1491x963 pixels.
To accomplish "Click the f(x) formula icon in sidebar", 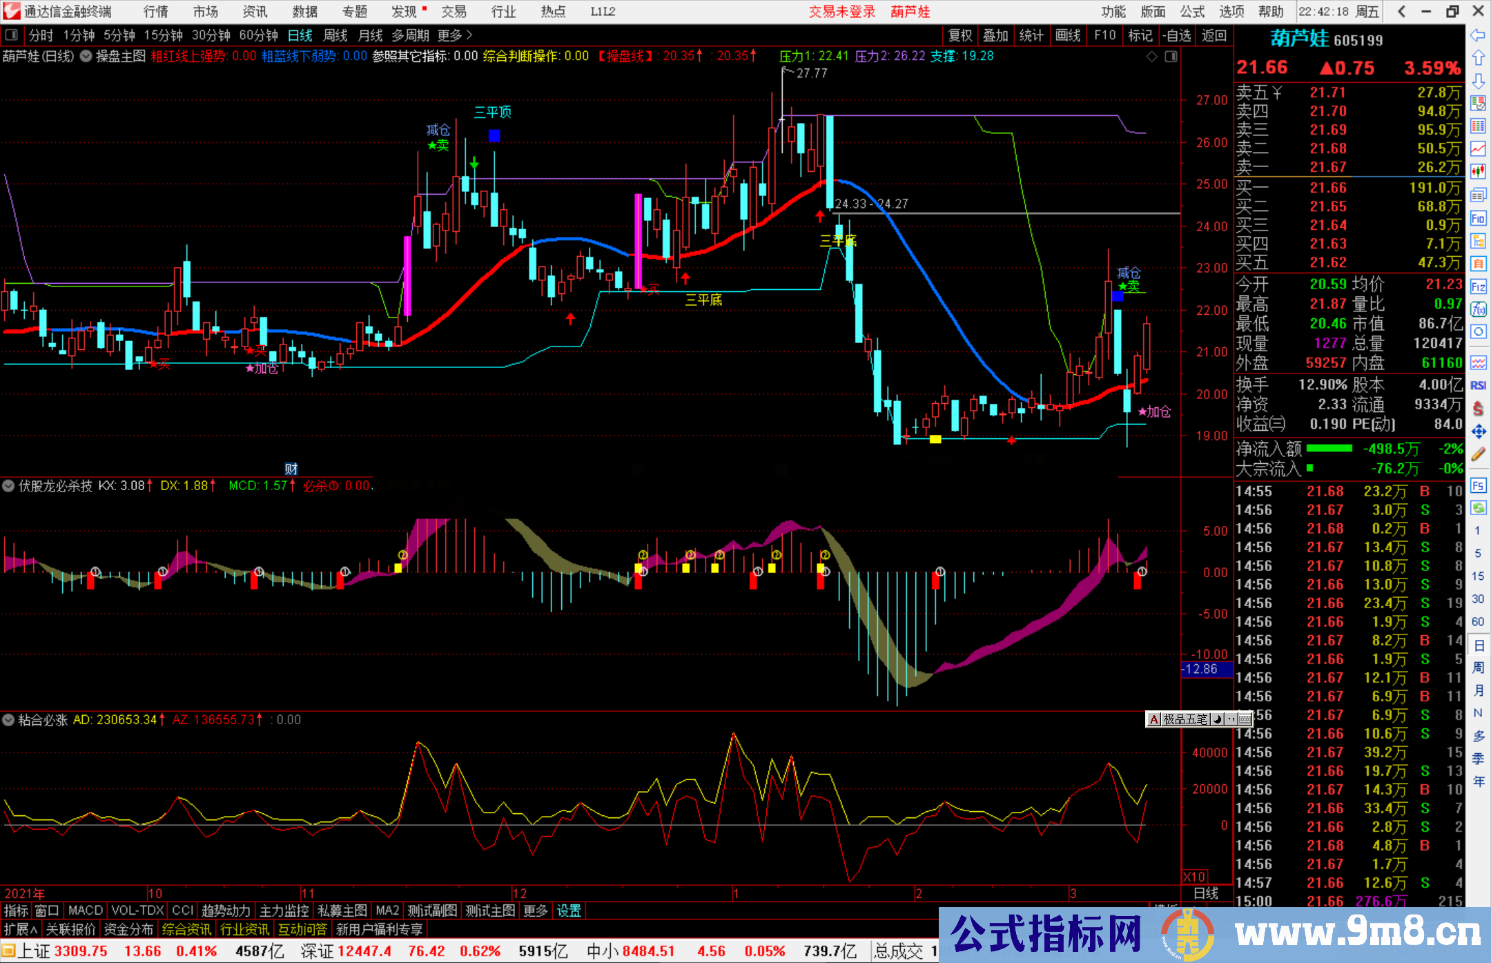I will (x=1478, y=309).
